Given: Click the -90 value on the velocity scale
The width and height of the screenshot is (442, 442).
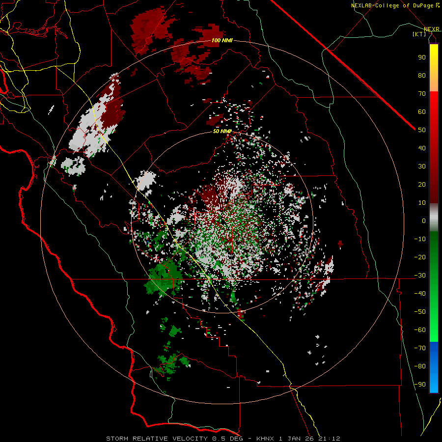Looking at the screenshot, I should coord(420,385).
